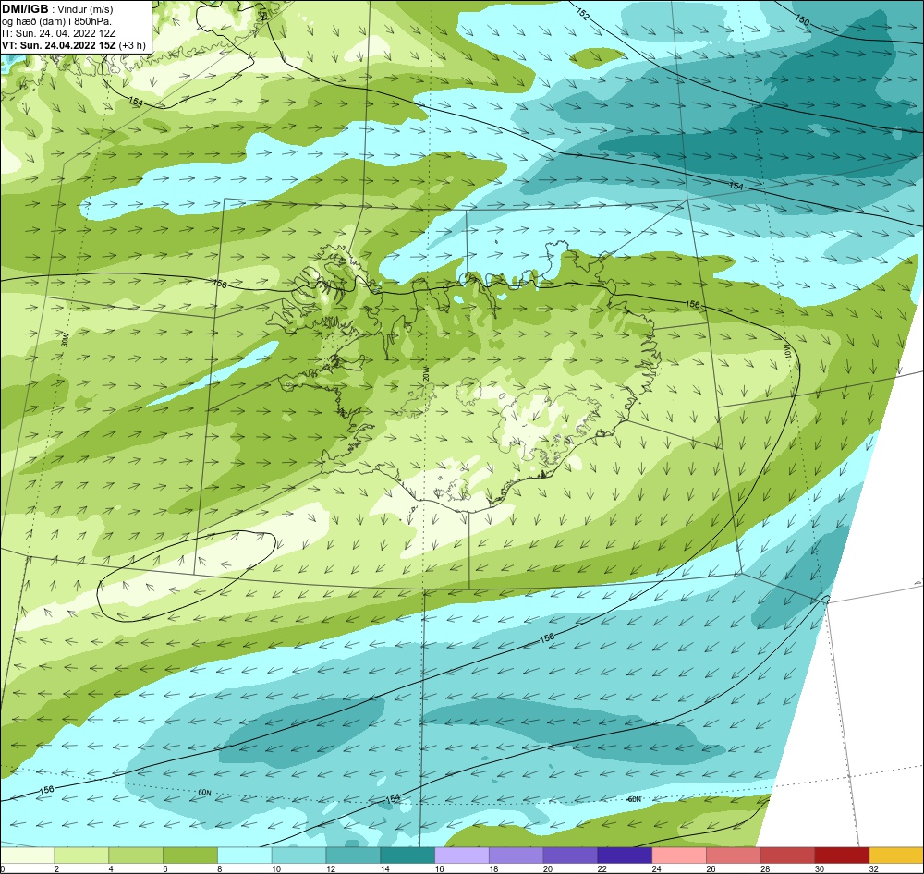The height and width of the screenshot is (874, 924).
Task: Click the '30W' longitude label
Action: pos(65,339)
